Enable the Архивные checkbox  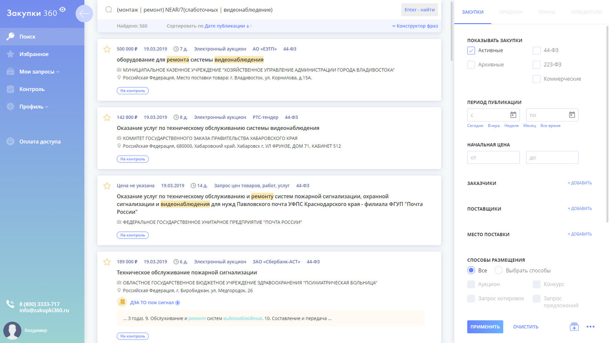point(471,65)
